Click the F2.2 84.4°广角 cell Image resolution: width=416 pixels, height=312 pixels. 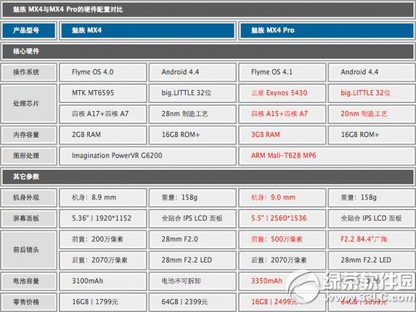click(372, 239)
